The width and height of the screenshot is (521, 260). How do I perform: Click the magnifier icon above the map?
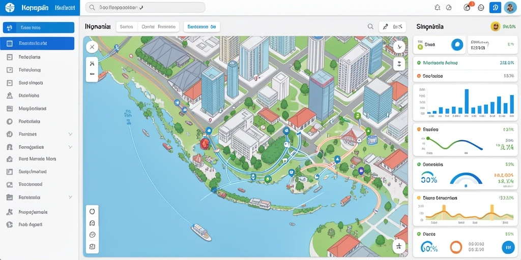370,27
